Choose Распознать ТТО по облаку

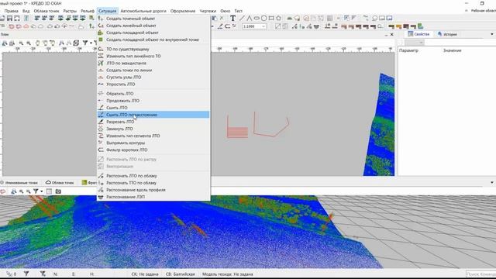153,183
